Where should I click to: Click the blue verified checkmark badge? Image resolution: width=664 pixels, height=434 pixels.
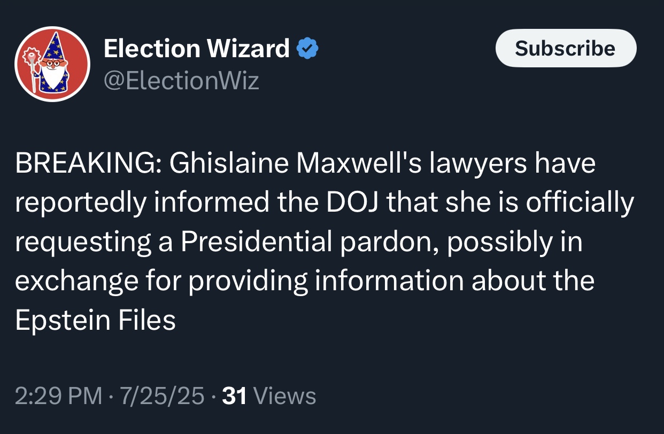(307, 50)
